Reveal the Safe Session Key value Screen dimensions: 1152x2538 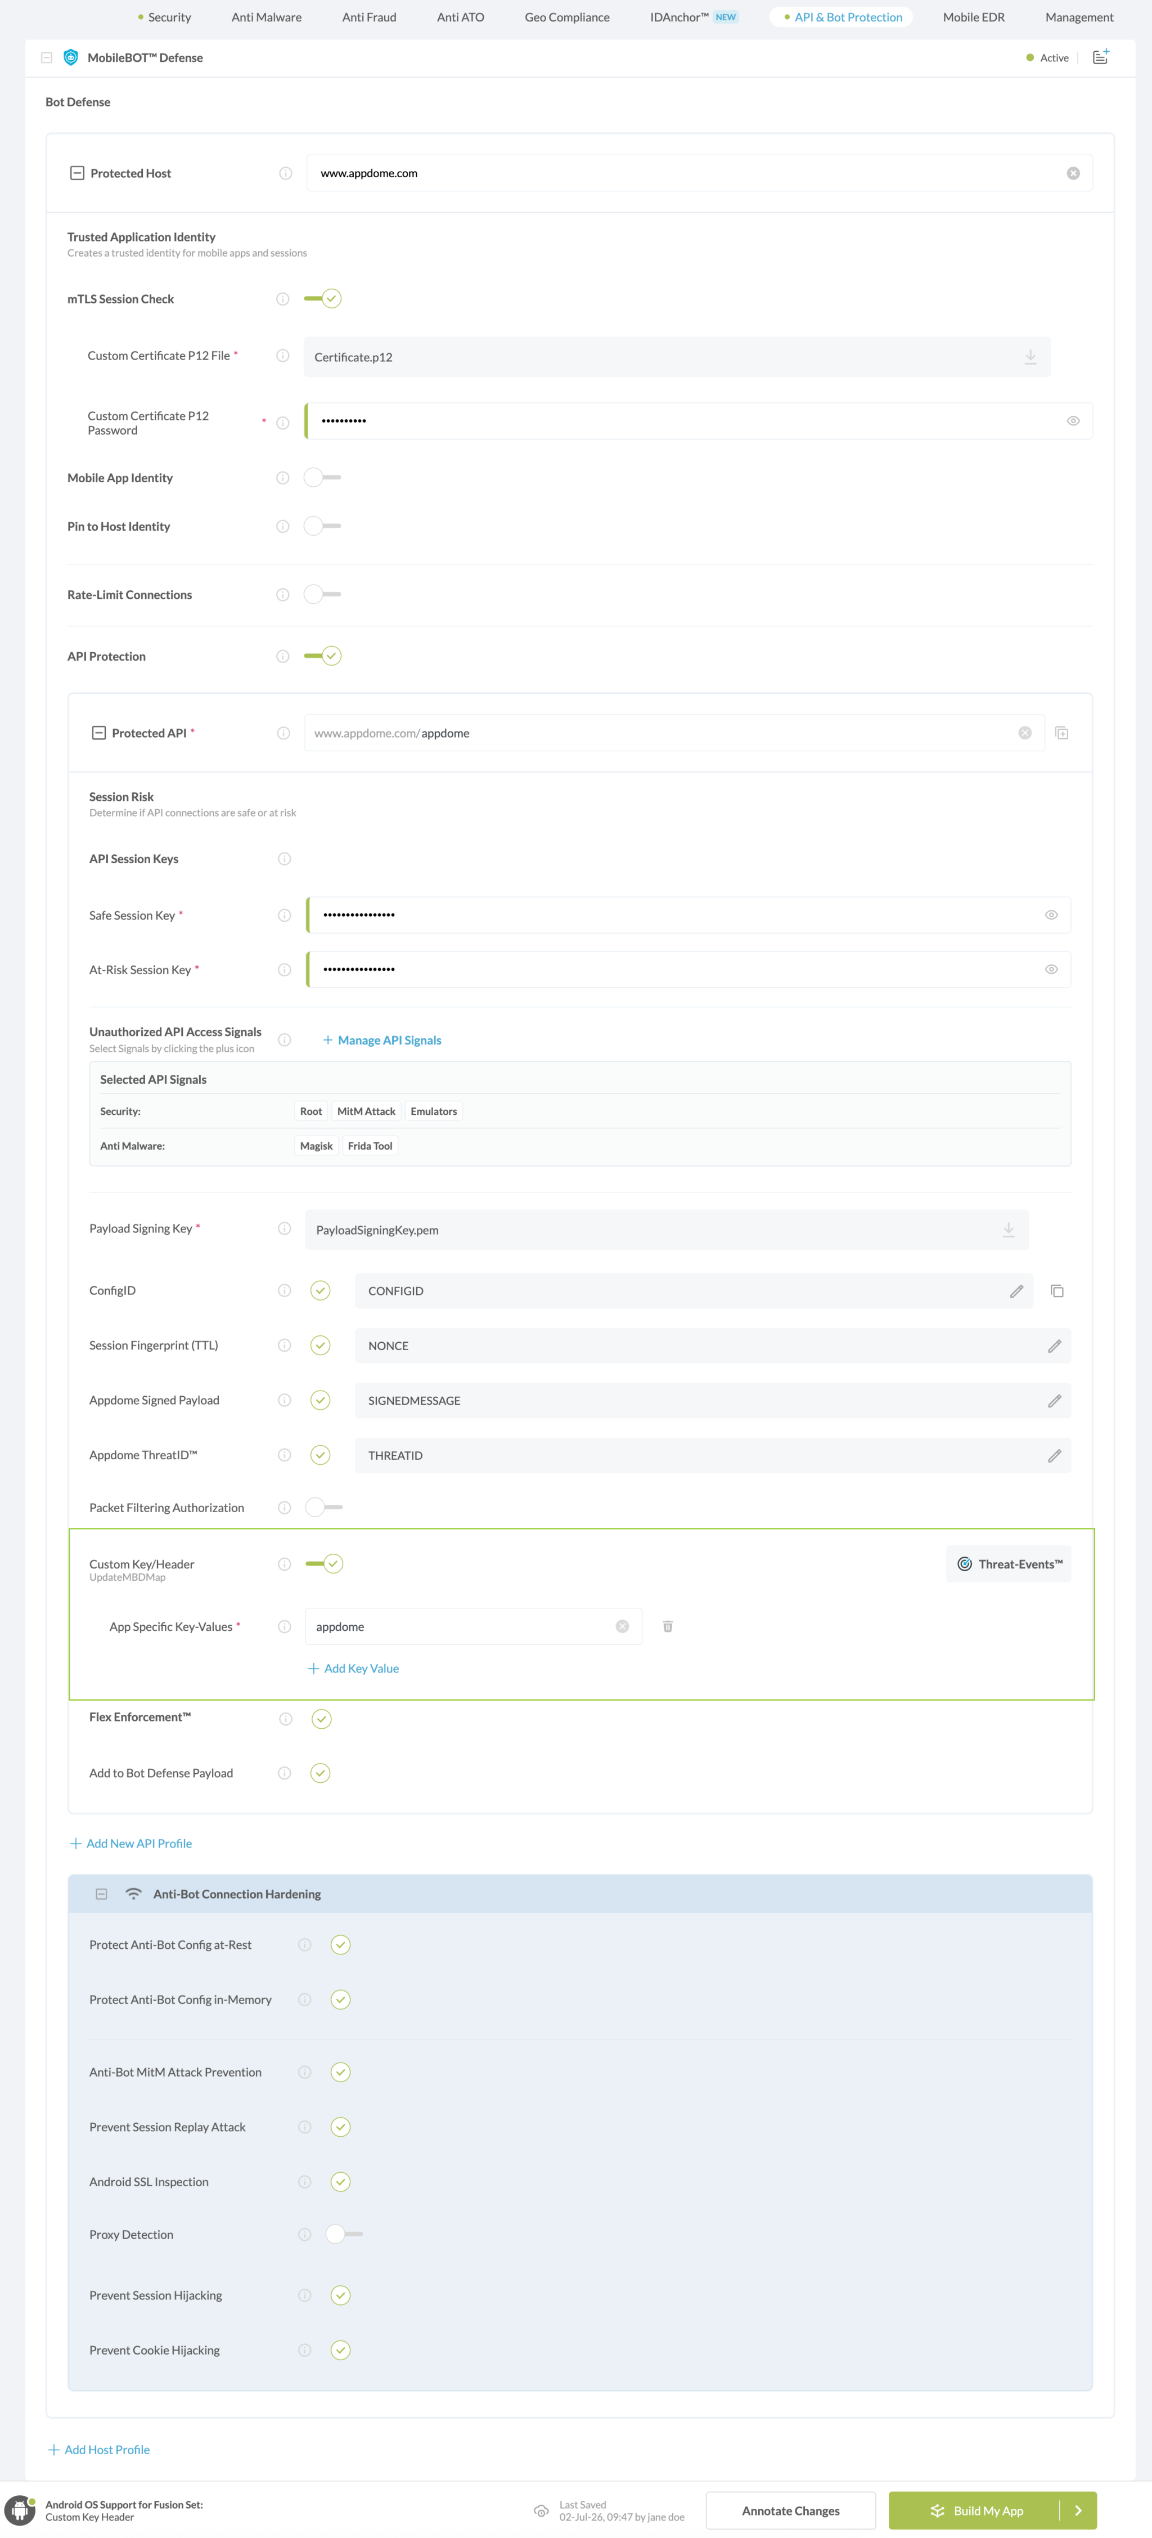[1051, 915]
